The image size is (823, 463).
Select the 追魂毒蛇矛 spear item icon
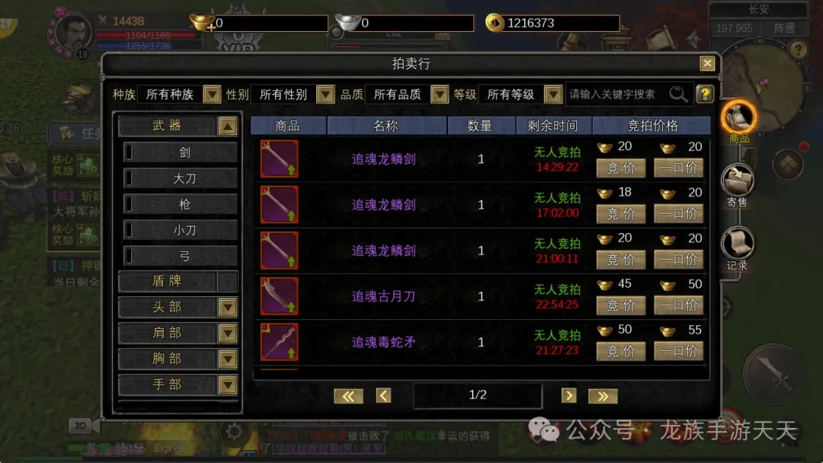(x=279, y=342)
